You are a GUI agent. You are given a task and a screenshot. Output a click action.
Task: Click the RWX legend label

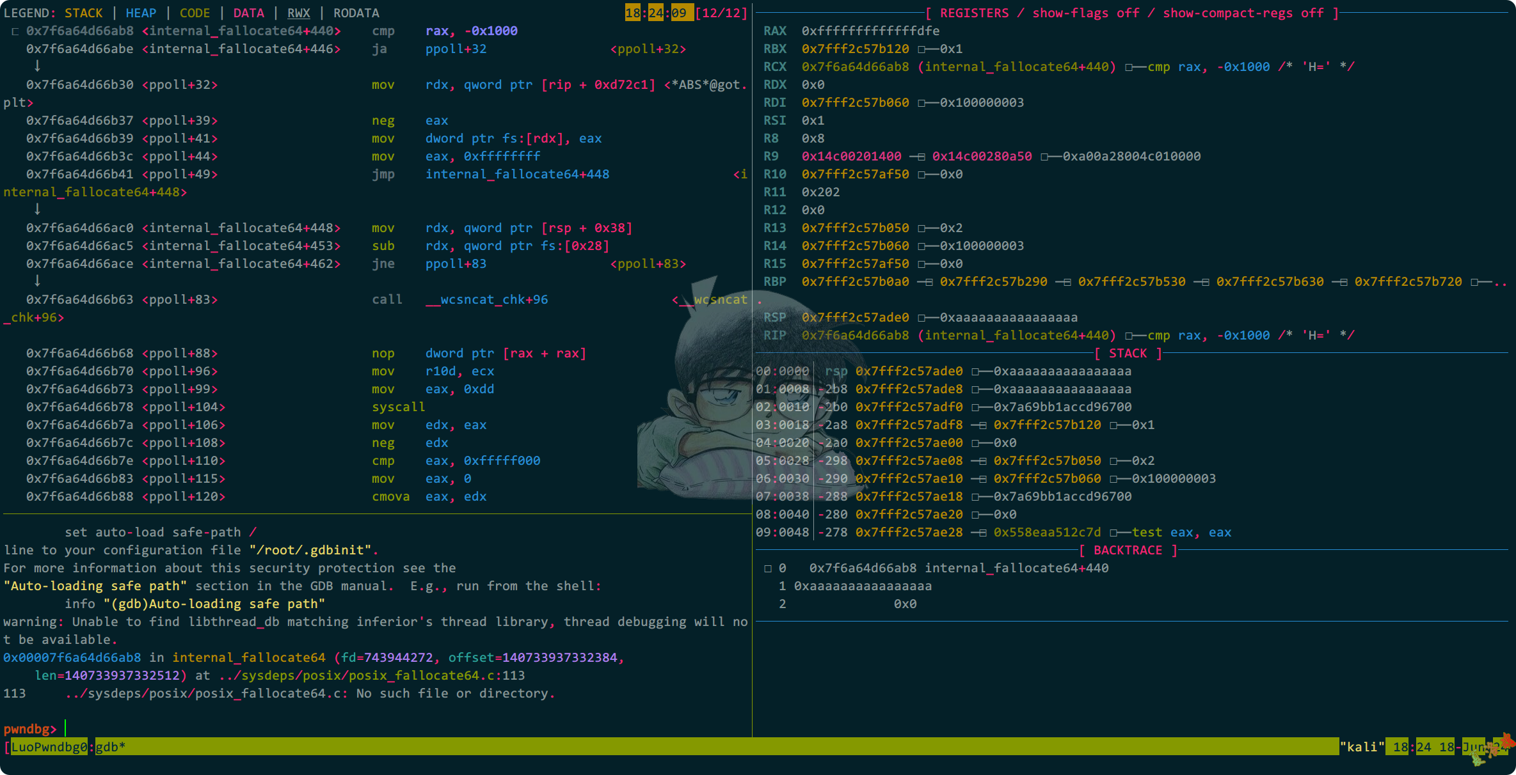(x=298, y=13)
